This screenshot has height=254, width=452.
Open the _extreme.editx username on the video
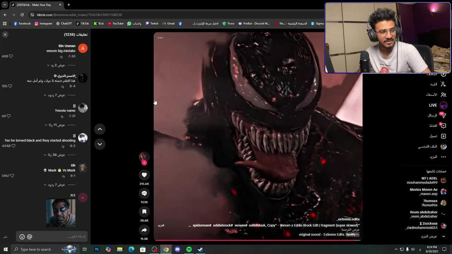(x=348, y=219)
